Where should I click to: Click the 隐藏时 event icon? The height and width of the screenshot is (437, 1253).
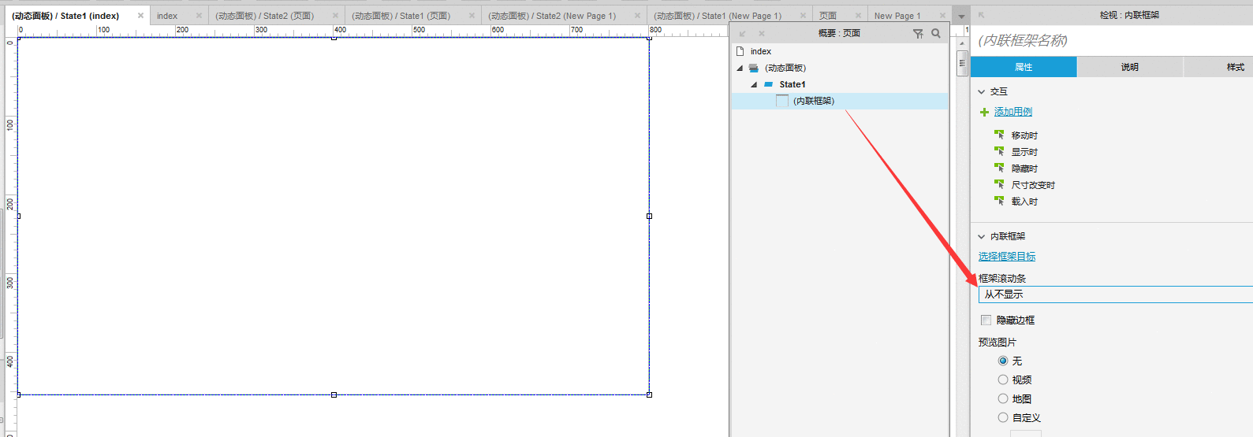coord(999,168)
